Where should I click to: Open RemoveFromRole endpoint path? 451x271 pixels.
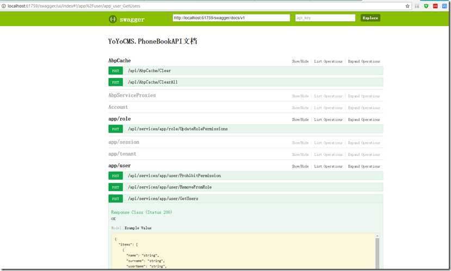[170, 187]
